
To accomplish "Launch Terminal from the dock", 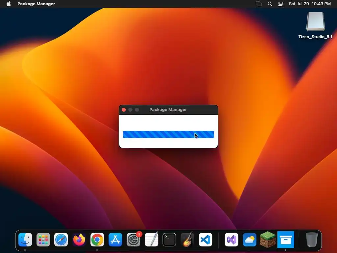I will pos(169,239).
